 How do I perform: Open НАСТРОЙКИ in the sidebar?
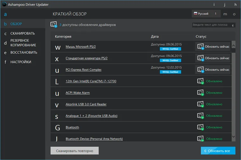[23, 62]
